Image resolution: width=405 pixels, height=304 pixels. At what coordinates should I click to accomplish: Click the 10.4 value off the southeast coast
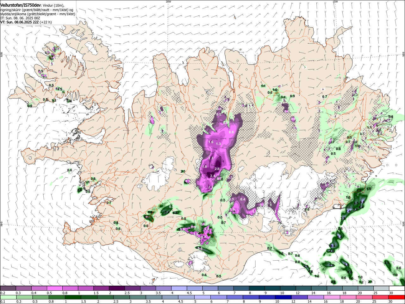tap(332, 246)
